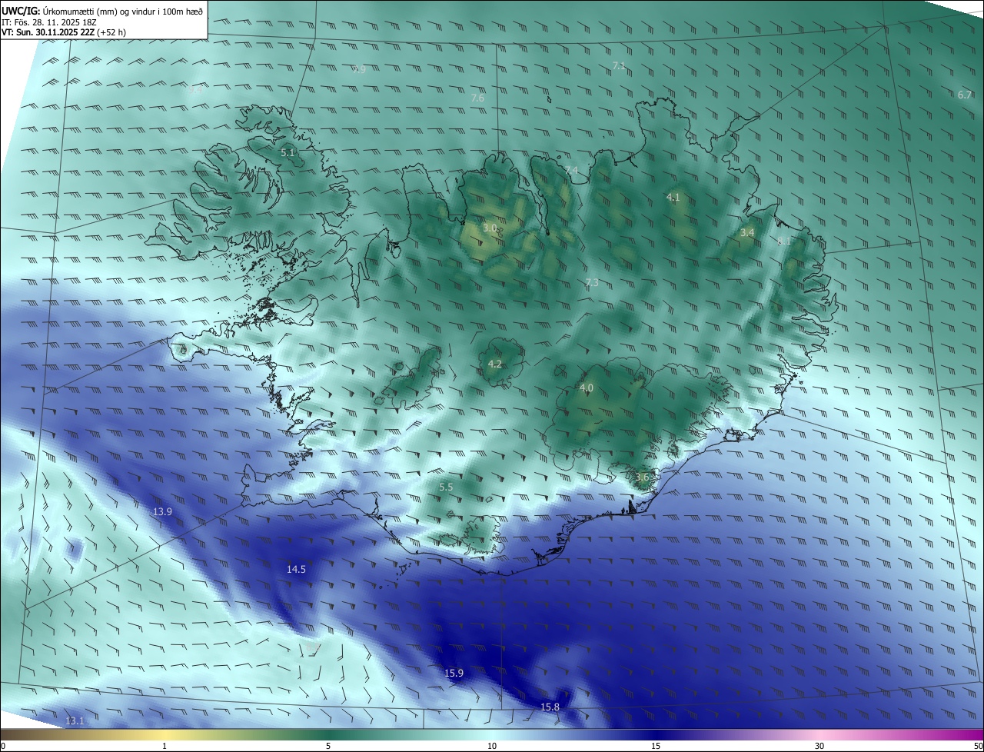Viewport: 984px width, 752px height.
Task: Click the 5.1 value over the Westfjords
Action: (288, 153)
